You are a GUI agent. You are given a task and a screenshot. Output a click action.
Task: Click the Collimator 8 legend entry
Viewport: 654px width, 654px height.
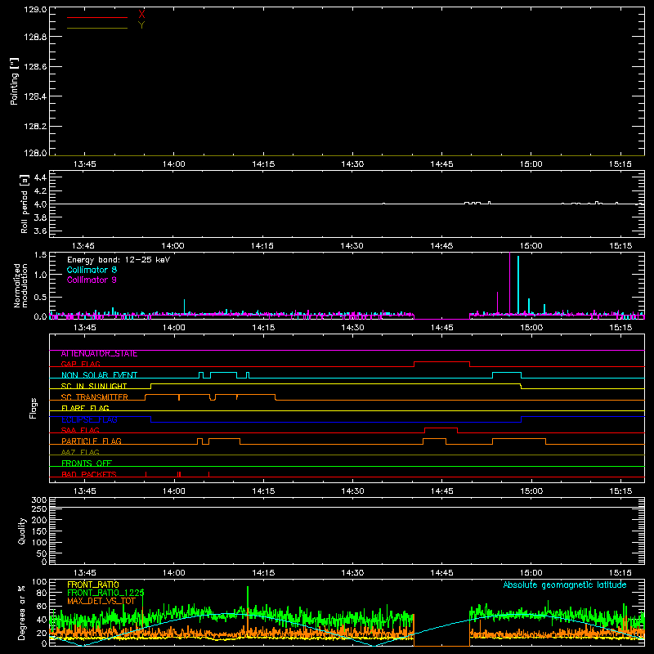[x=92, y=270]
